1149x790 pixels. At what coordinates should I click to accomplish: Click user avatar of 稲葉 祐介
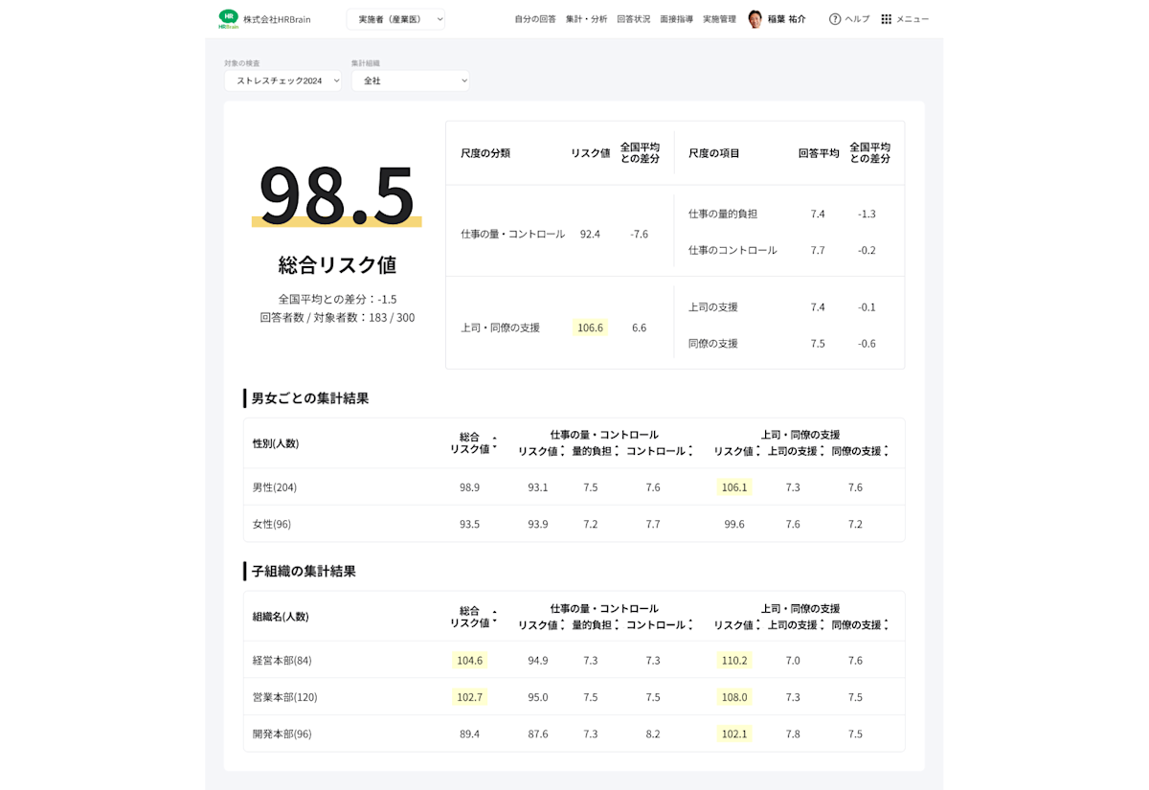(x=755, y=19)
